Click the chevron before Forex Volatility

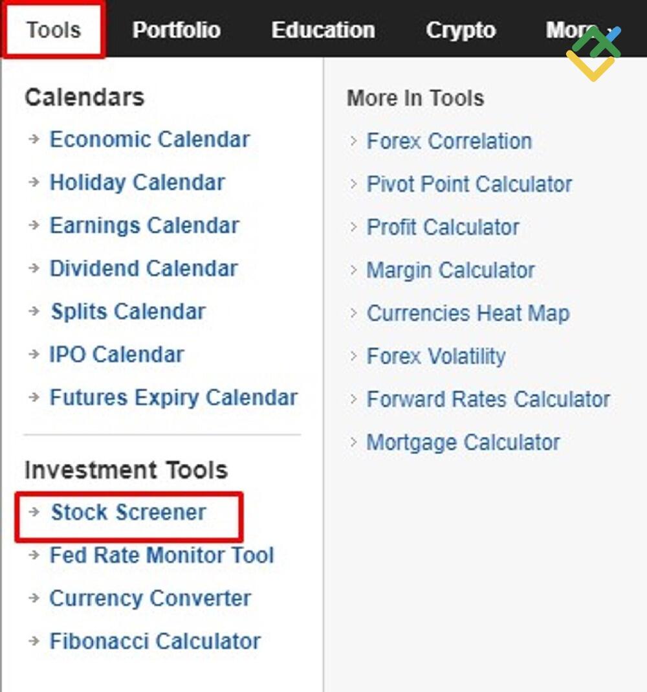(353, 357)
